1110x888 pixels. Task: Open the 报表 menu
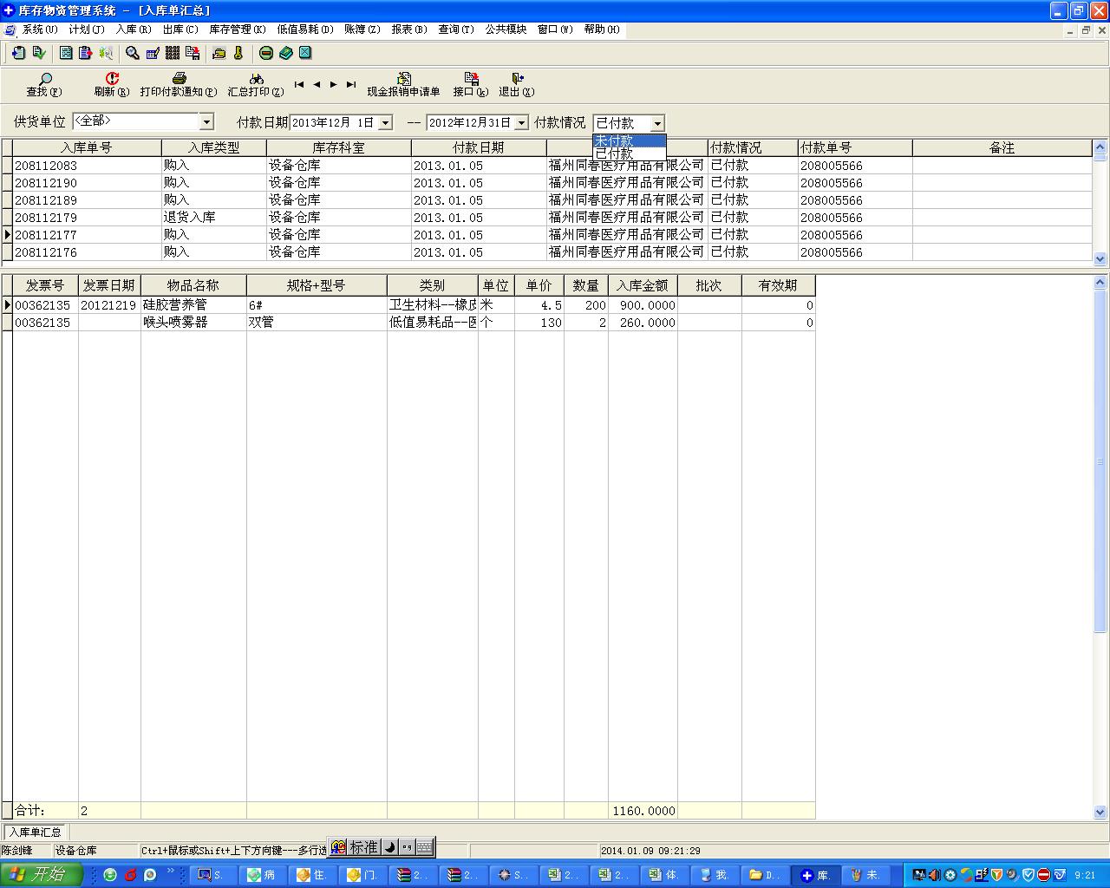point(408,29)
